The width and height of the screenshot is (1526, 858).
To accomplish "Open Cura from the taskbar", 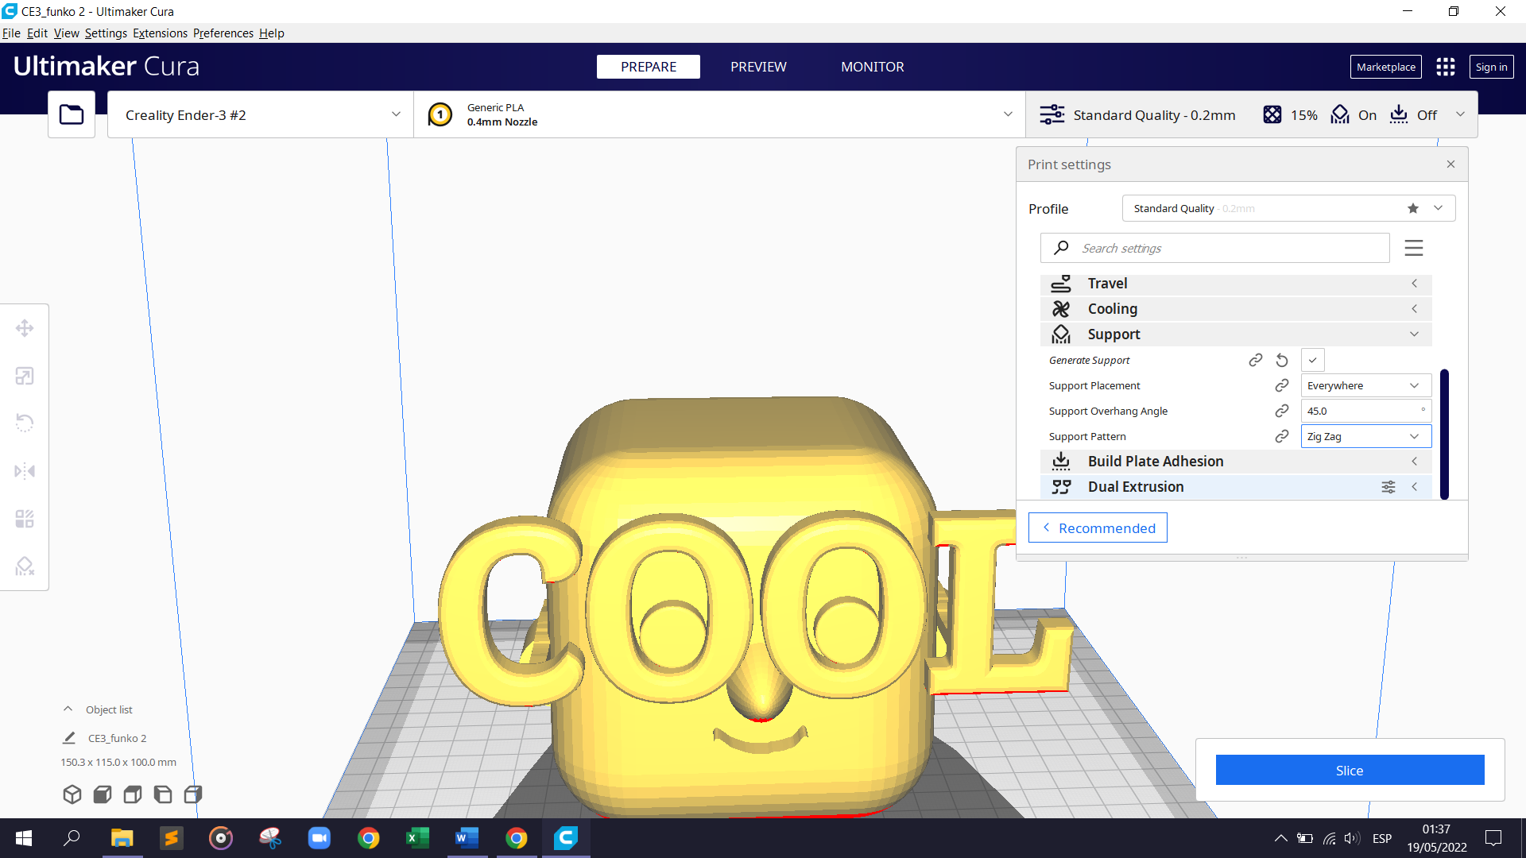I will pyautogui.click(x=565, y=838).
